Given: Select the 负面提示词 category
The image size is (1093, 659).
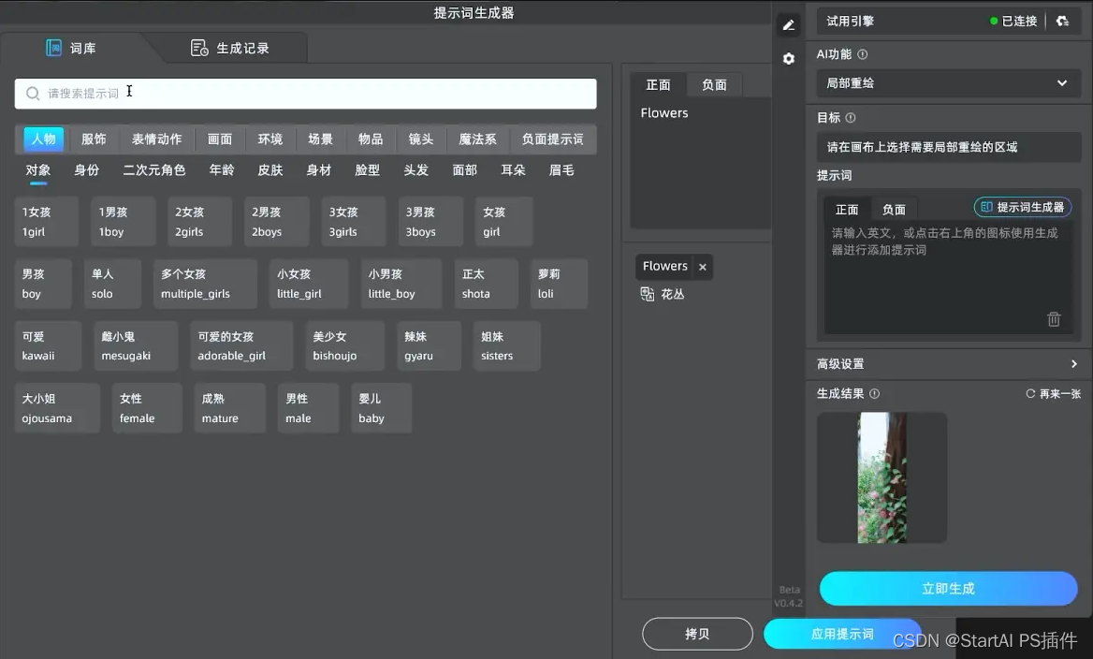Looking at the screenshot, I should pos(552,139).
